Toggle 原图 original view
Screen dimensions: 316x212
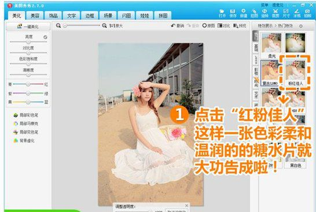pyautogui.click(x=208, y=25)
